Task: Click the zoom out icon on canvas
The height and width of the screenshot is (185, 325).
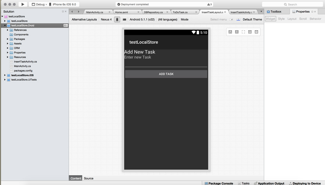Action: click(256, 32)
